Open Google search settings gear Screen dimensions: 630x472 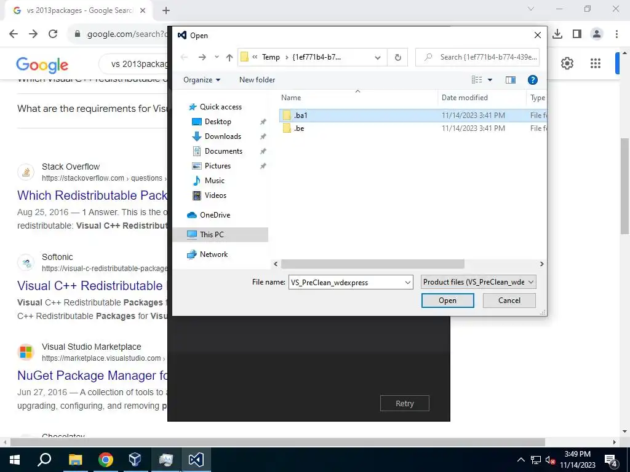coord(567,63)
